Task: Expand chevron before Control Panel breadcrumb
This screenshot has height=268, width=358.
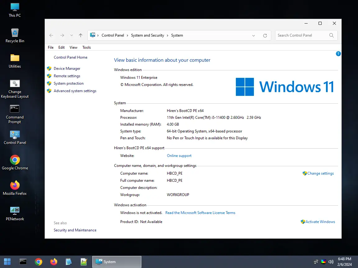Action: (98, 35)
